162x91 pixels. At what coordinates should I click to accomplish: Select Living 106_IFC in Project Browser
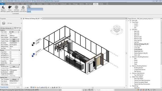pyautogui.click(x=138, y=50)
